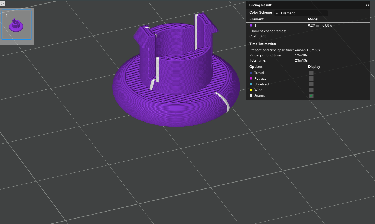Image resolution: width=375 pixels, height=224 pixels.
Task: Click the 23m13s total time value
Action: pos(301,60)
